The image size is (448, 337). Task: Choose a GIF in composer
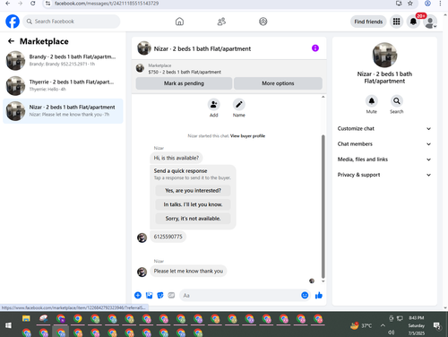coord(171,295)
